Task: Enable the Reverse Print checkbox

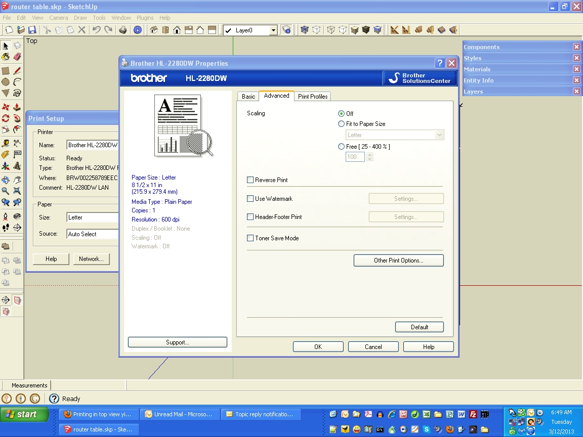Action: tap(250, 180)
